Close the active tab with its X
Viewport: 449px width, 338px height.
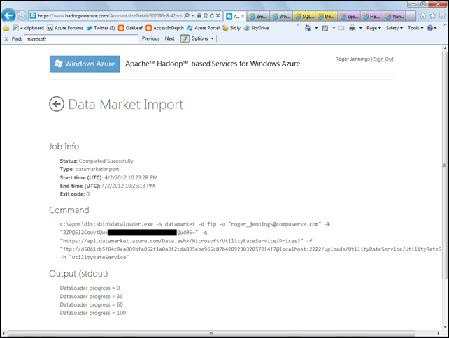243,17
